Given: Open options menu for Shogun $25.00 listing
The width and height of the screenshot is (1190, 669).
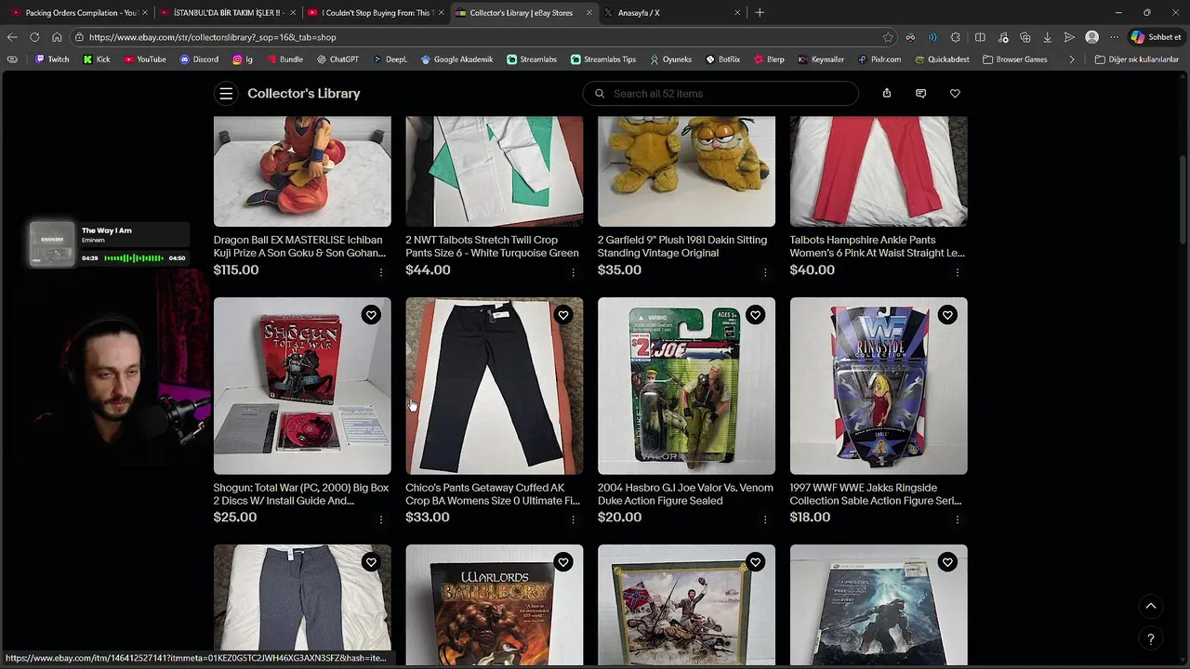Looking at the screenshot, I should coord(381,519).
